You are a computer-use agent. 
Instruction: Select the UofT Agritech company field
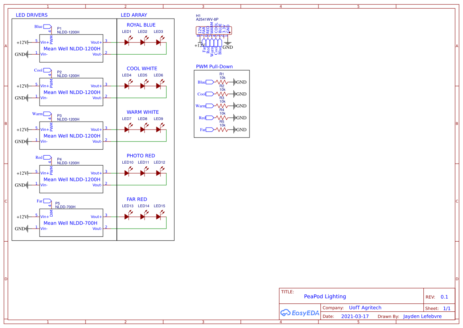pos(365,308)
